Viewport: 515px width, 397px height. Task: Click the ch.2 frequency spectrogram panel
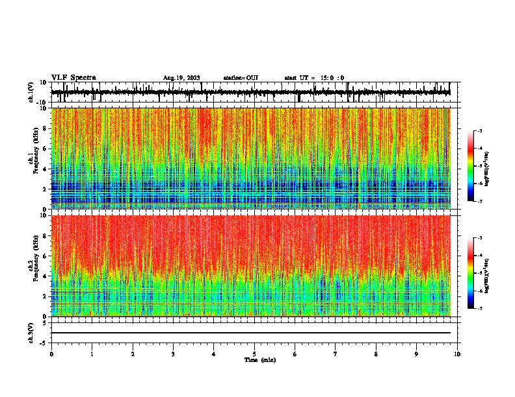pyautogui.click(x=251, y=266)
